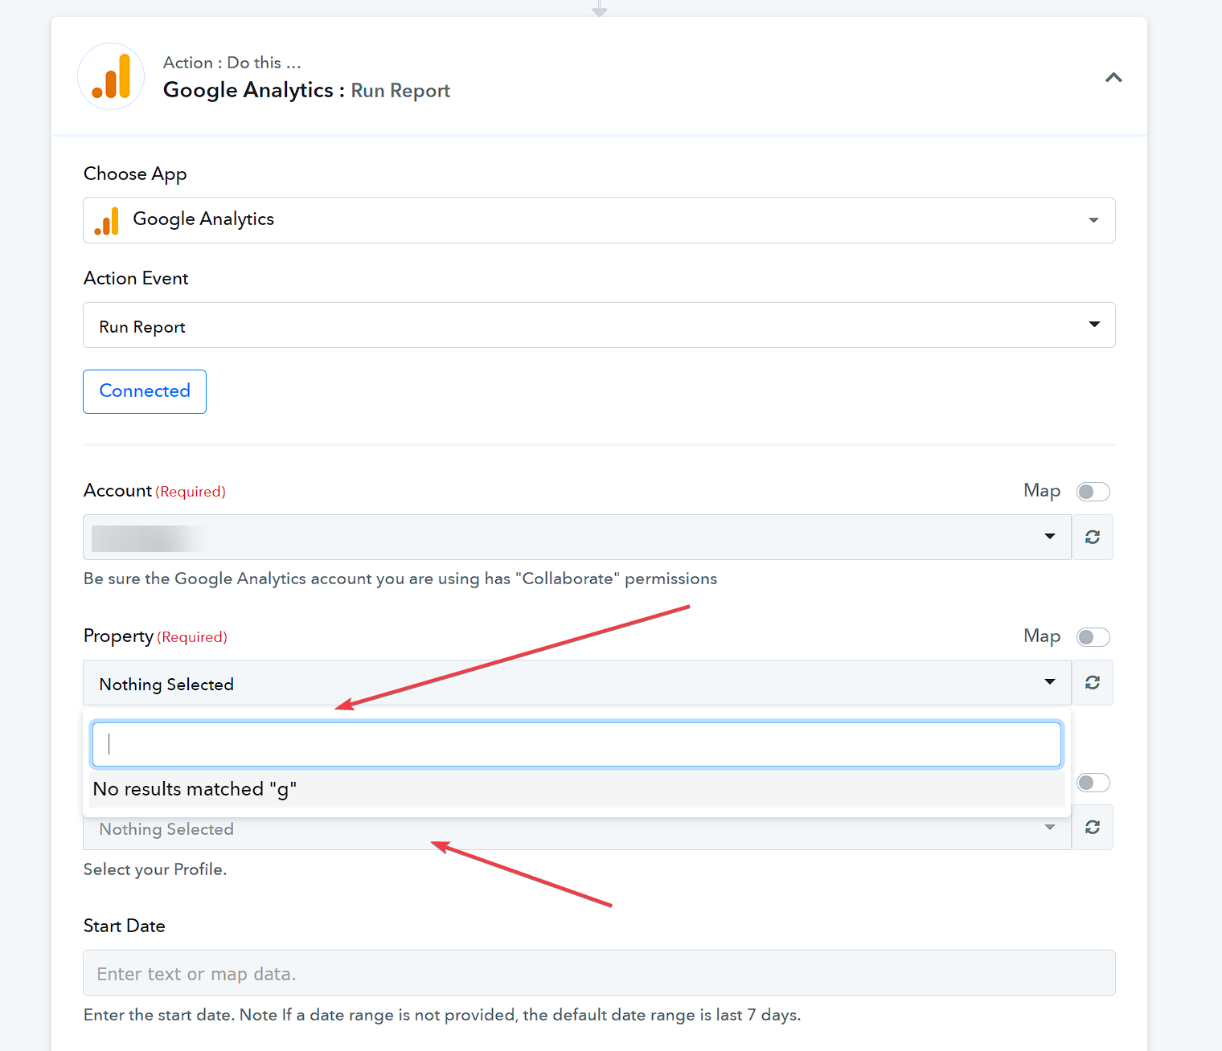
Task: Click the Start Date default range note
Action: [442, 1015]
